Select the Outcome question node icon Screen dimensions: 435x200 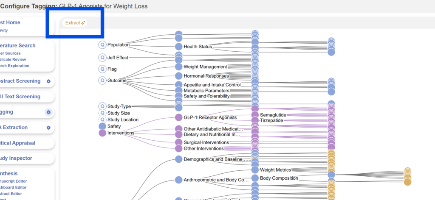click(x=102, y=80)
